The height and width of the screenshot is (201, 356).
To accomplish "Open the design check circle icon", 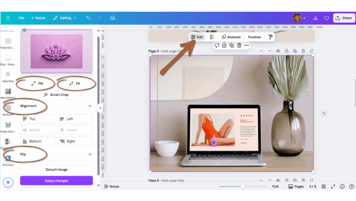I will click(342, 187).
